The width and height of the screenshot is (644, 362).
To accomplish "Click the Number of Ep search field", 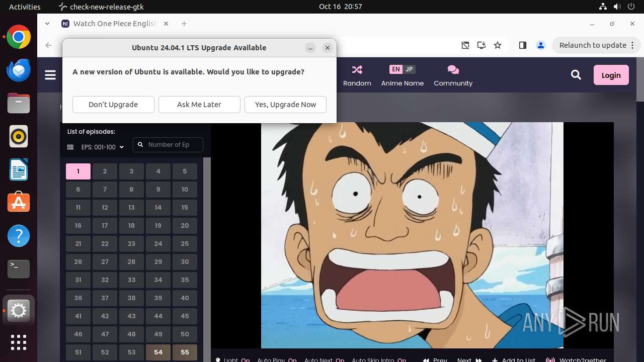I will click(x=168, y=145).
